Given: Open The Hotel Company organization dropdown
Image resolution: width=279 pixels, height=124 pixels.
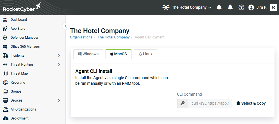Looking at the screenshot, I should (x=187, y=8).
